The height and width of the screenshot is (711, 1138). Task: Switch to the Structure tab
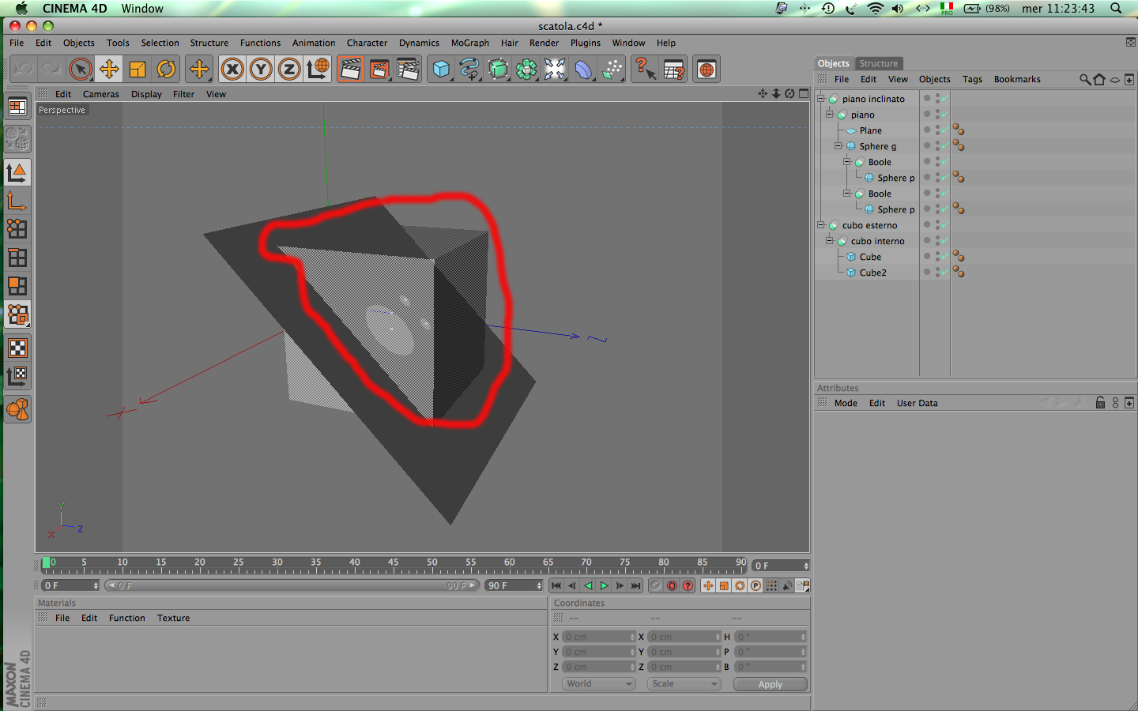[x=879, y=63]
